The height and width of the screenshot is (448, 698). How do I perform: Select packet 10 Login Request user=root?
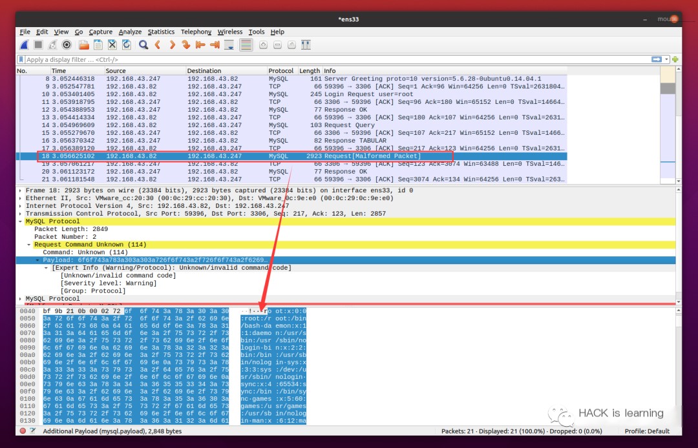pos(291,94)
